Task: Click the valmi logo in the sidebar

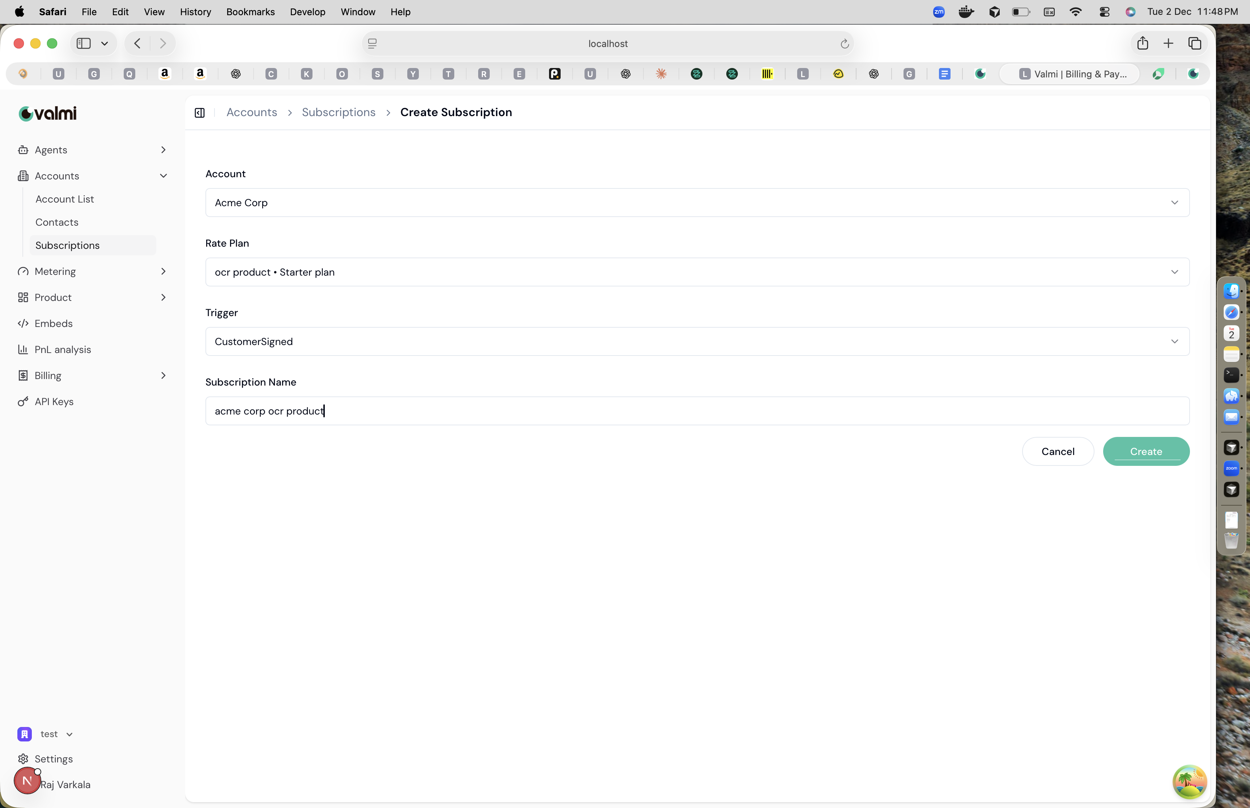Action: coord(47,113)
